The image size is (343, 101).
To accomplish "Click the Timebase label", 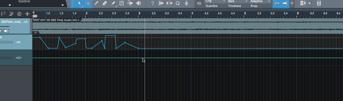I will [235, 6].
